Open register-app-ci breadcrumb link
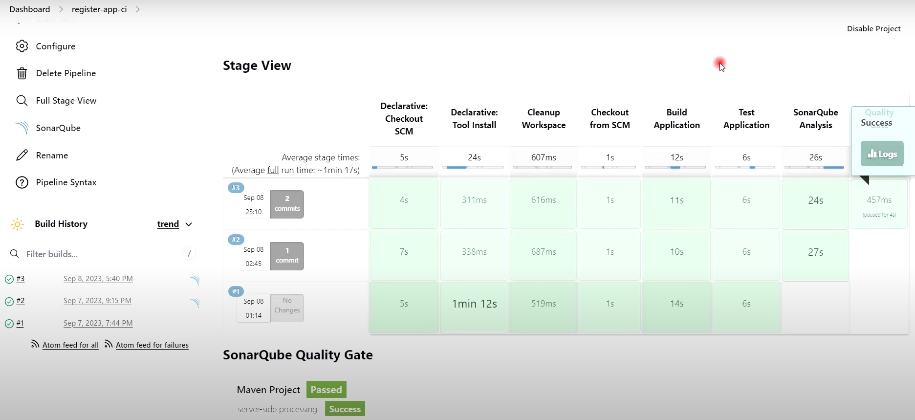Viewport: 915px width, 420px height. 99,9
